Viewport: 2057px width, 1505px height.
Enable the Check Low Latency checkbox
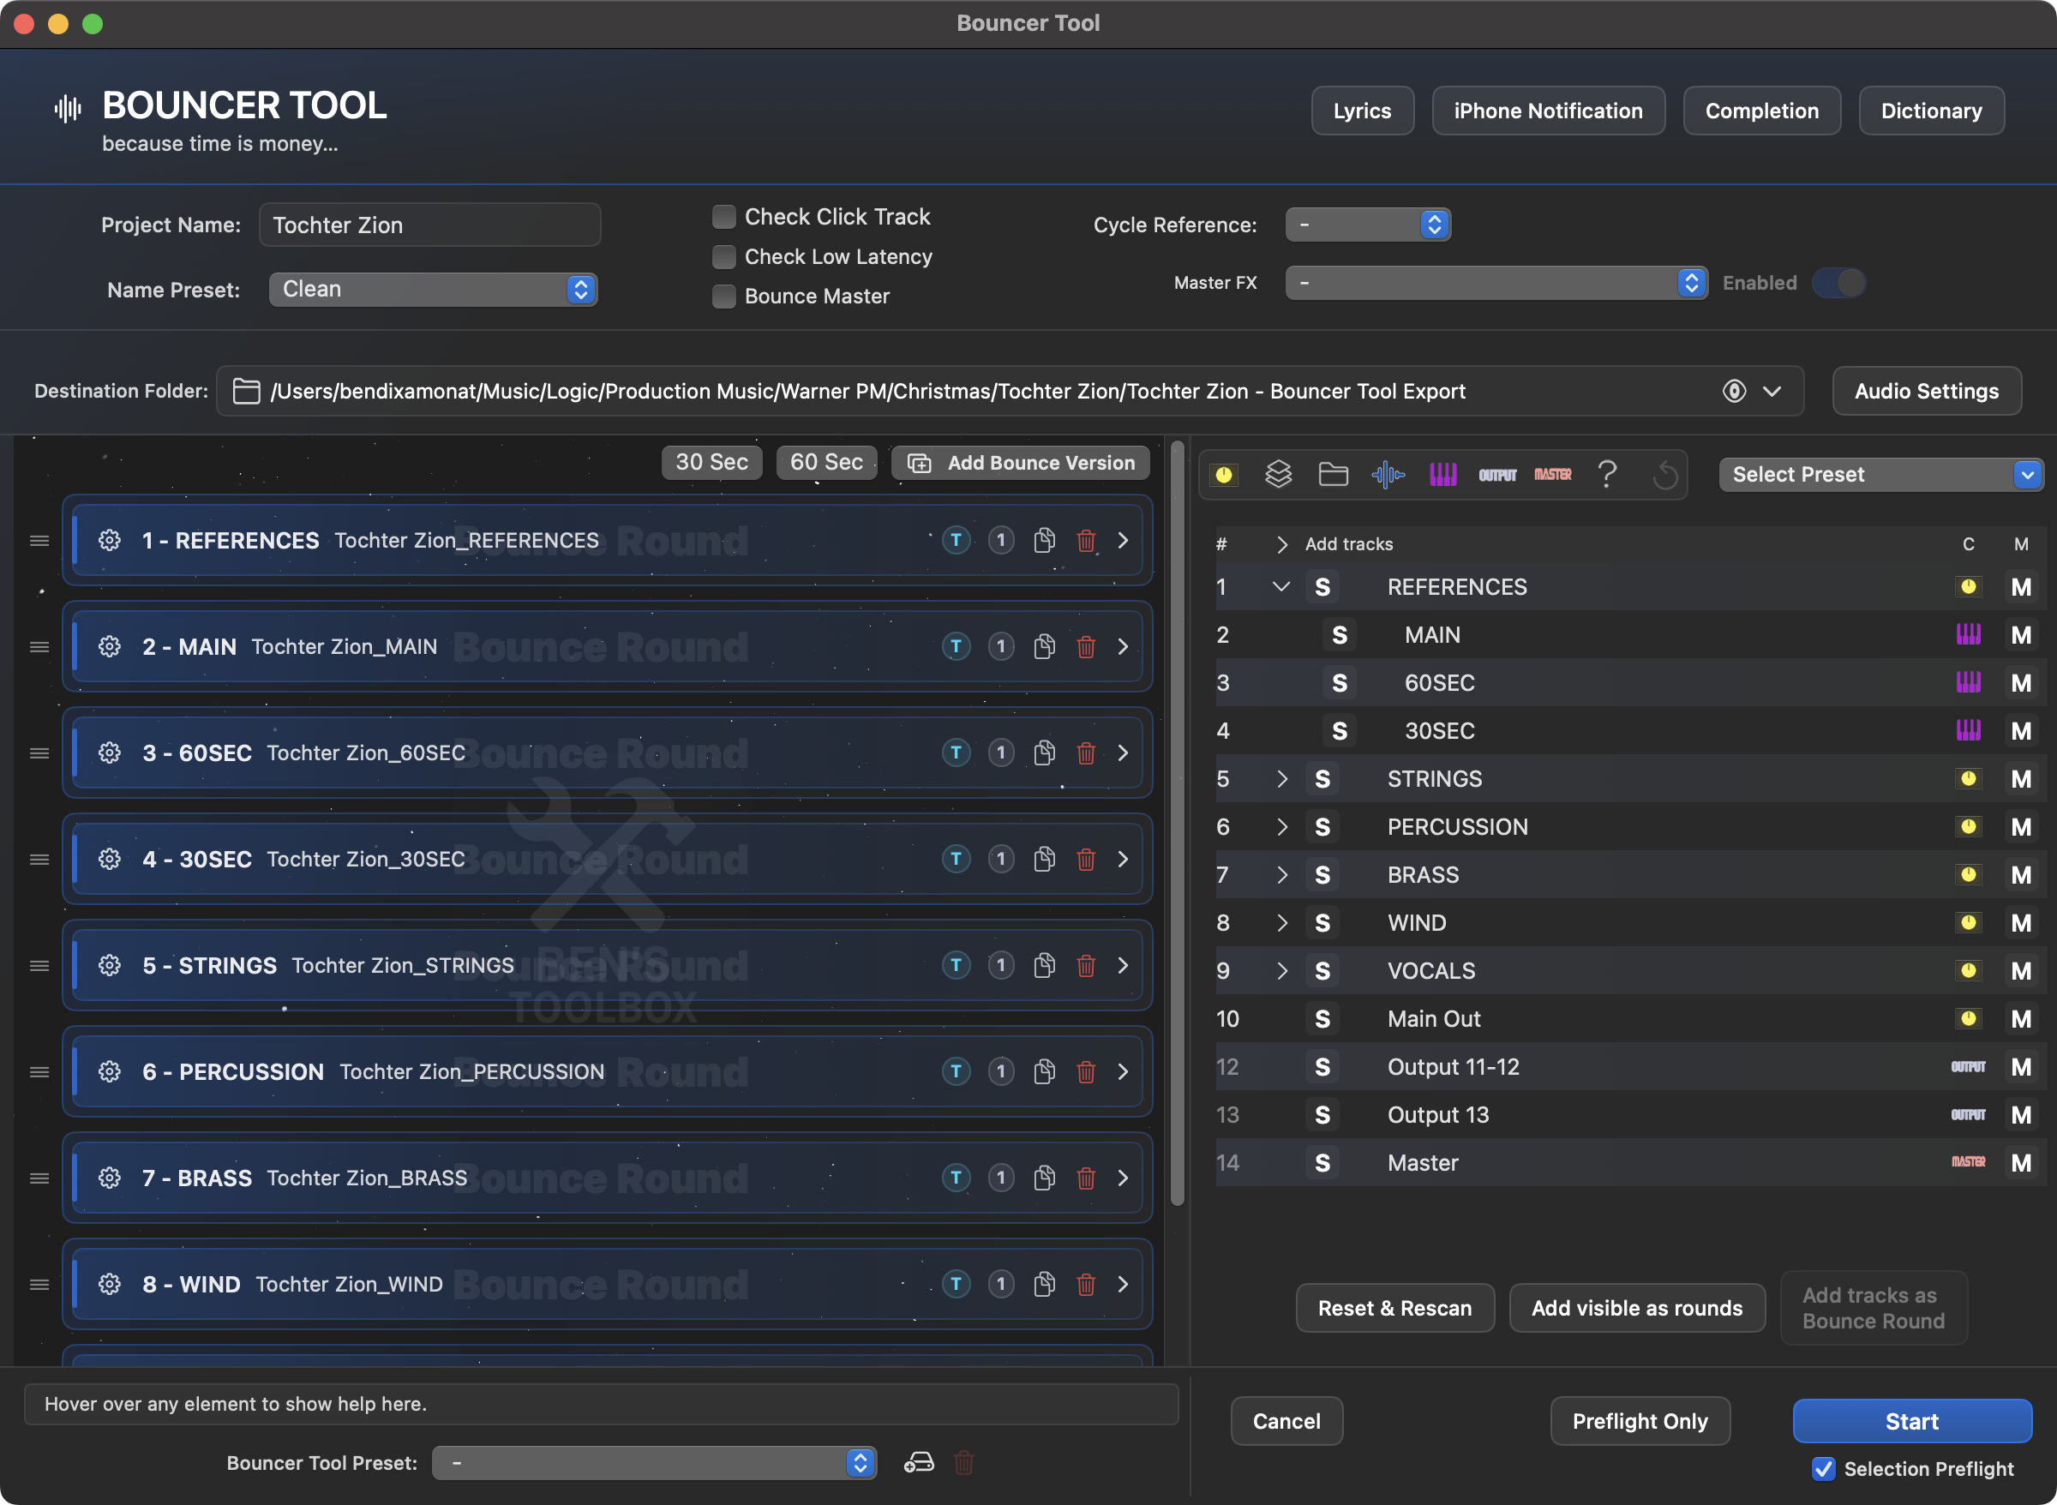click(723, 257)
